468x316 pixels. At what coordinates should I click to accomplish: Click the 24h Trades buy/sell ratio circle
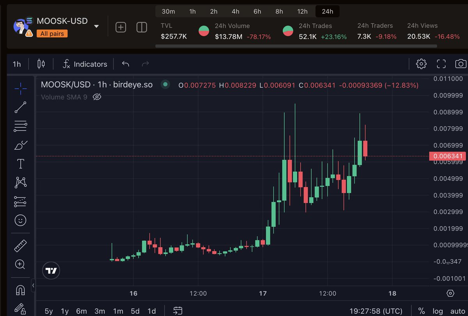(288, 31)
